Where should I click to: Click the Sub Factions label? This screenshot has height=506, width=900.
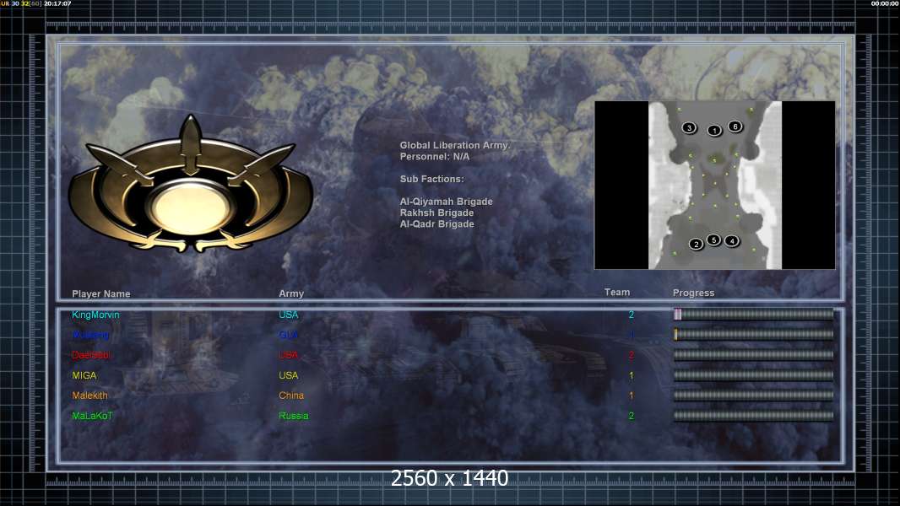pos(432,179)
